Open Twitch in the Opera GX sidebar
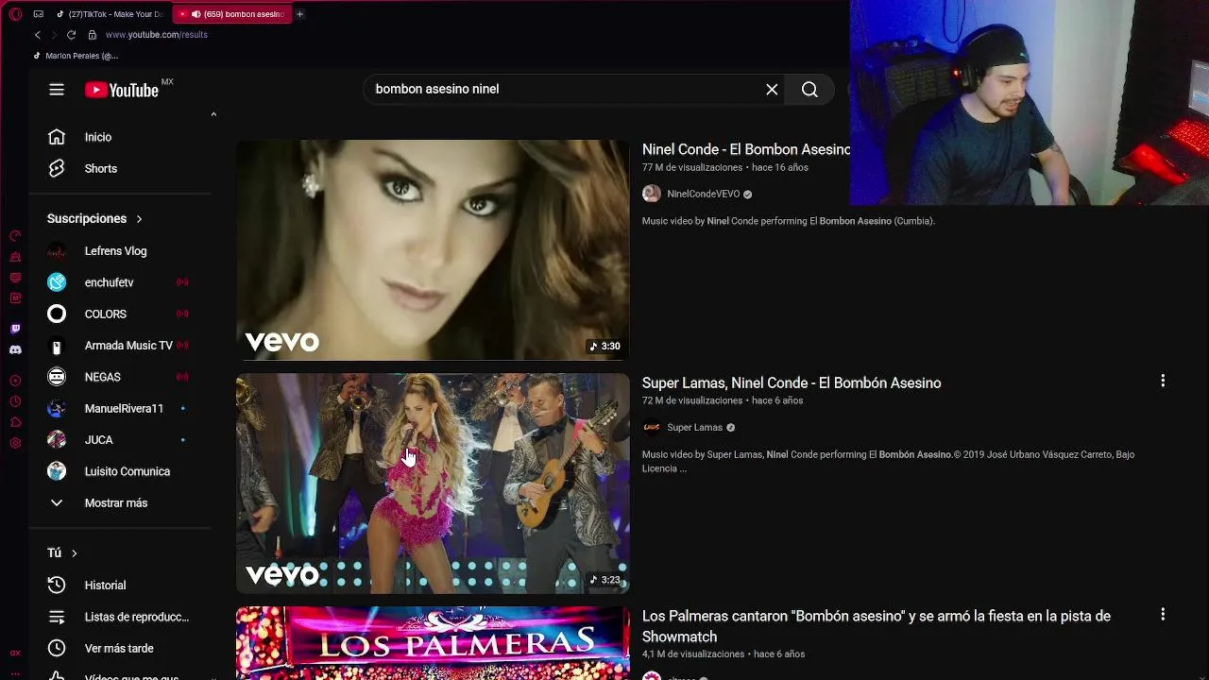 coord(15,329)
